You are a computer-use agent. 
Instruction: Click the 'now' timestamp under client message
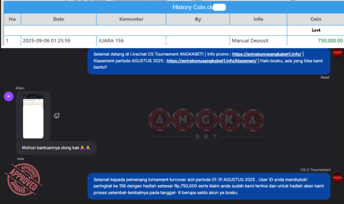[x=20, y=159]
